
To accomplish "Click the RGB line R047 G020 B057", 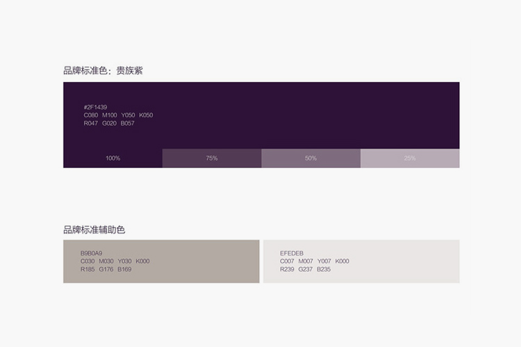I will (109, 124).
